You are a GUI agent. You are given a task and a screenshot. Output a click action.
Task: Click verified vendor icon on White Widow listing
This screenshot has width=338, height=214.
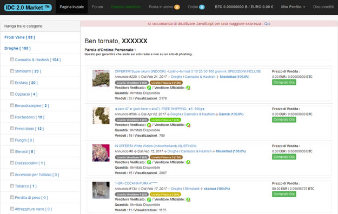click(x=149, y=162)
